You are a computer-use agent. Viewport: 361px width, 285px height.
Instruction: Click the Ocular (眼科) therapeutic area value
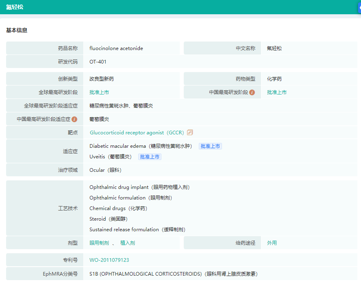tap(105, 170)
